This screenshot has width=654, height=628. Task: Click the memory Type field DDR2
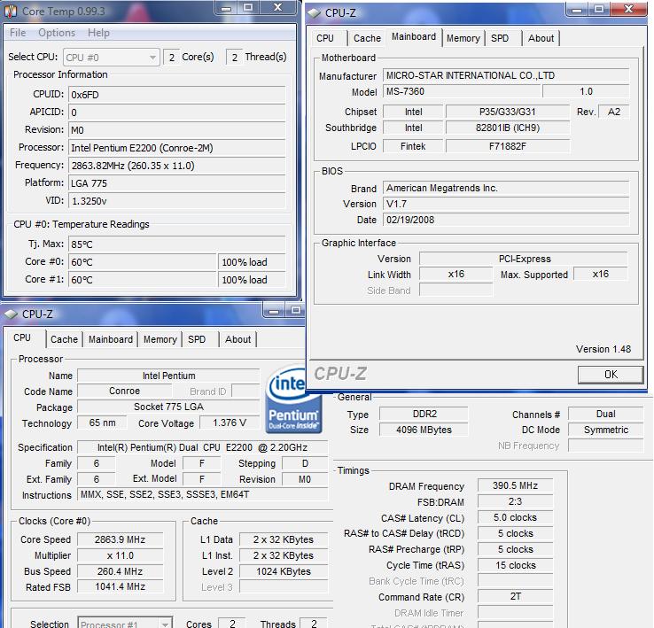tap(424, 414)
